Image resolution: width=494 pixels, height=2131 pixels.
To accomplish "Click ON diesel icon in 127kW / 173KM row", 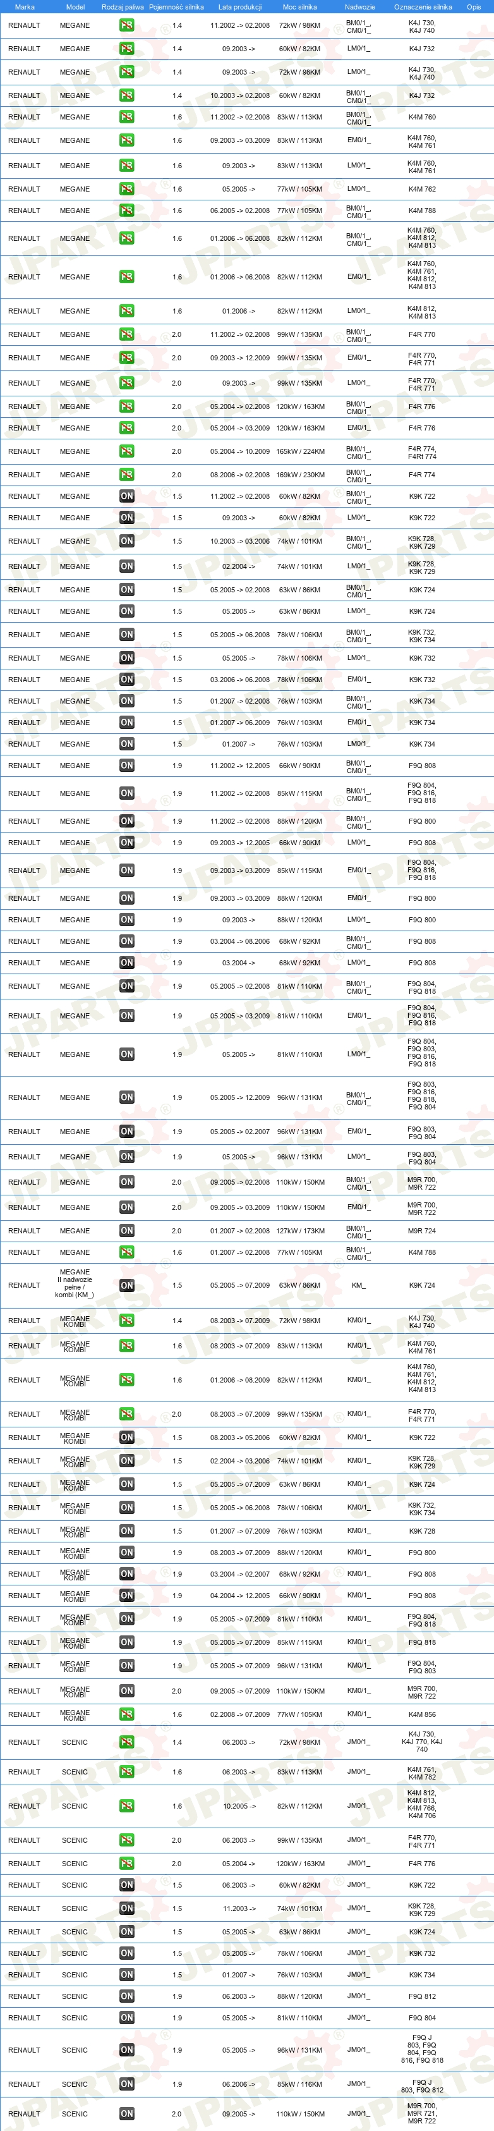I will (x=126, y=1230).
